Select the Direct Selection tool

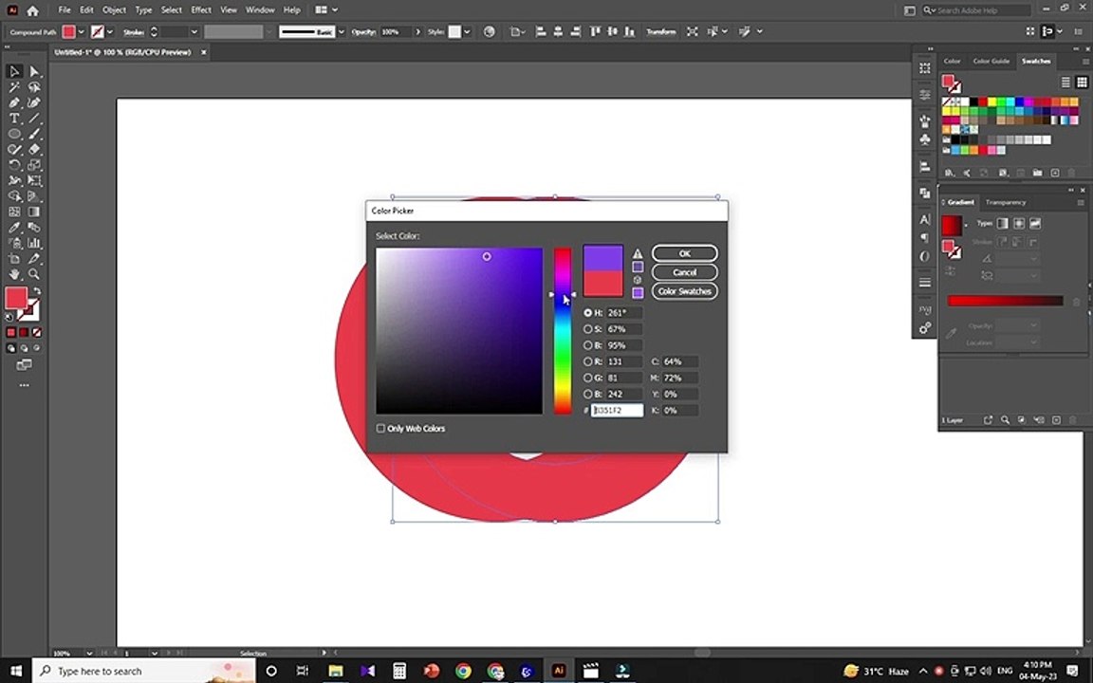(x=34, y=72)
